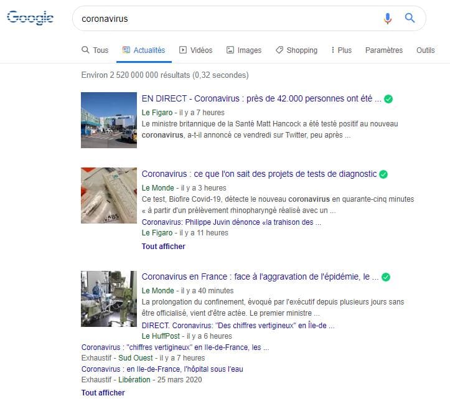Image resolution: width=450 pixels, height=406 pixels.
Task: Click the Google logo
Action: point(30,18)
